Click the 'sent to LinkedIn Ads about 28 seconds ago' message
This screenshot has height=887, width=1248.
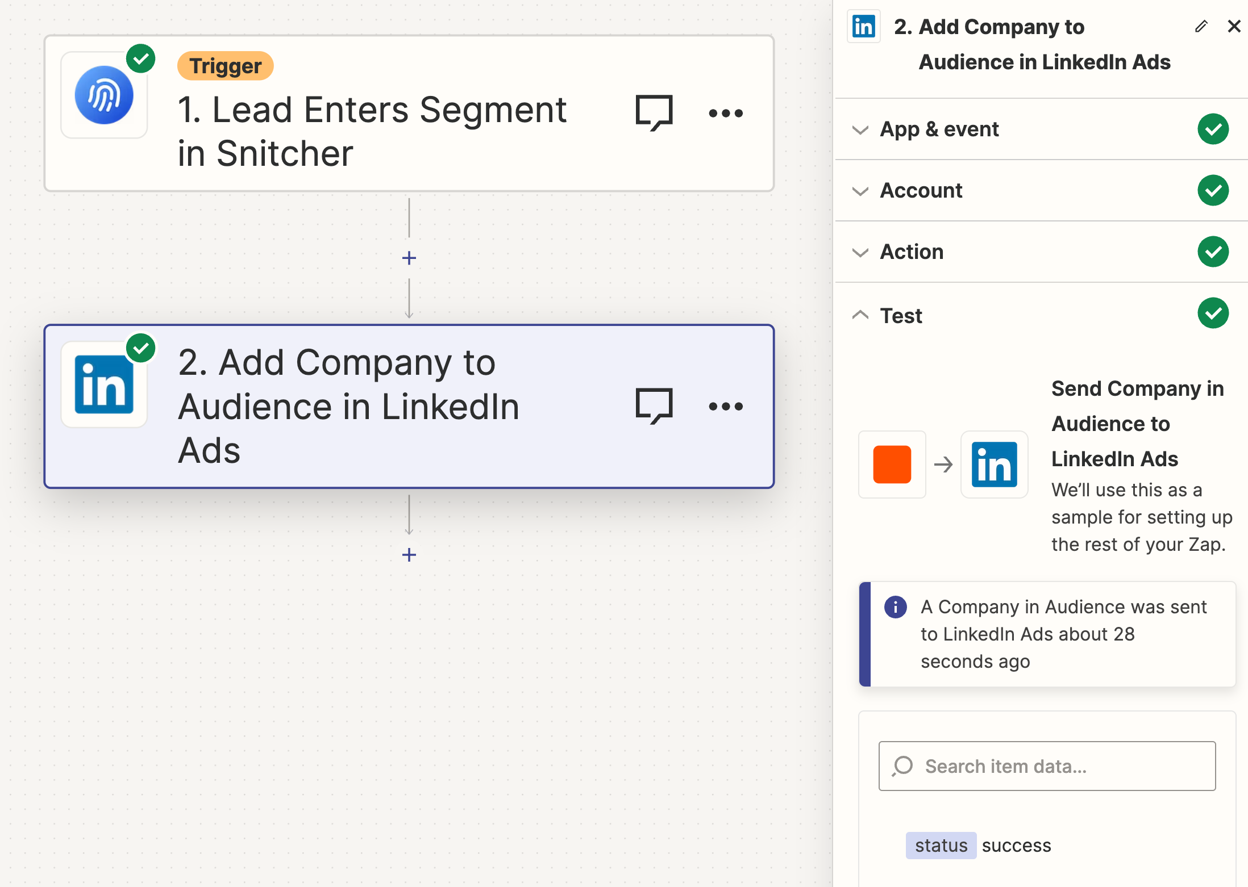coord(1063,634)
